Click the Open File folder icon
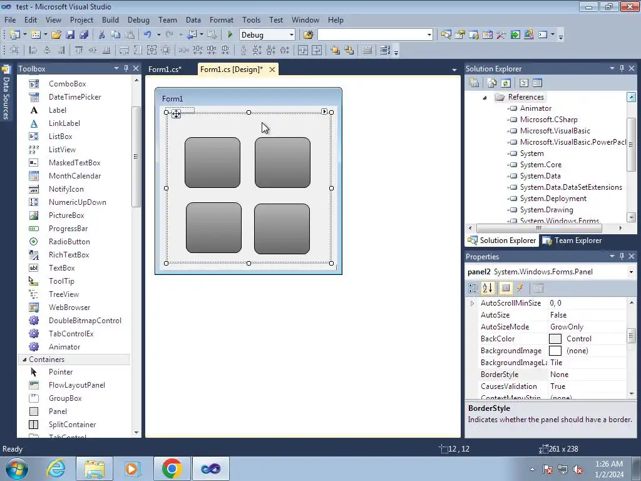641x481 pixels. coord(56,35)
